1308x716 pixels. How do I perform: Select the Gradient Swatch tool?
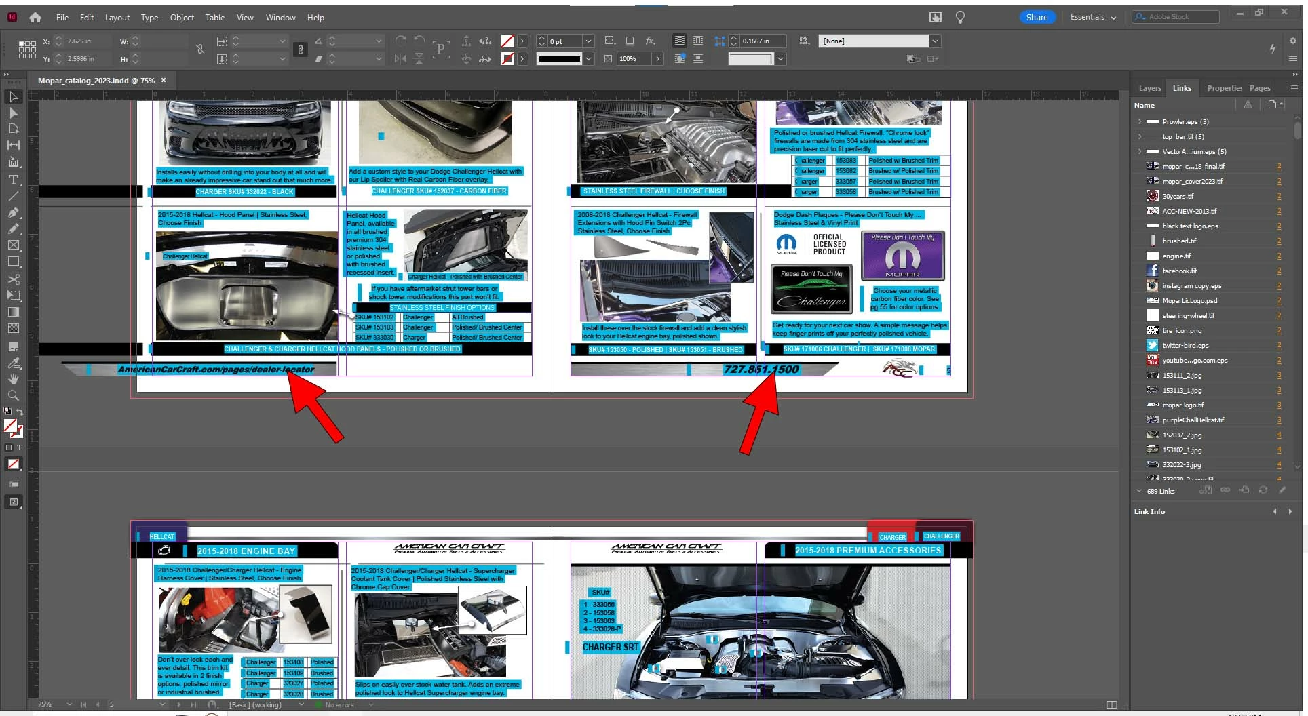coord(13,312)
